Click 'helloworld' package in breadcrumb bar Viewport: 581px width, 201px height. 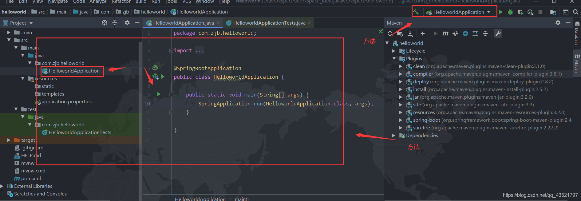pyautogui.click(x=153, y=12)
